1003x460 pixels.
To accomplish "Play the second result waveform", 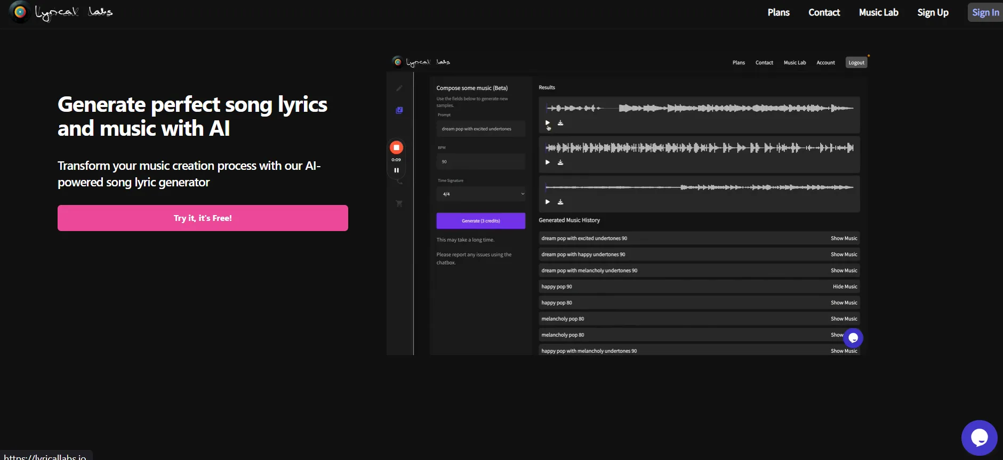I will point(547,162).
